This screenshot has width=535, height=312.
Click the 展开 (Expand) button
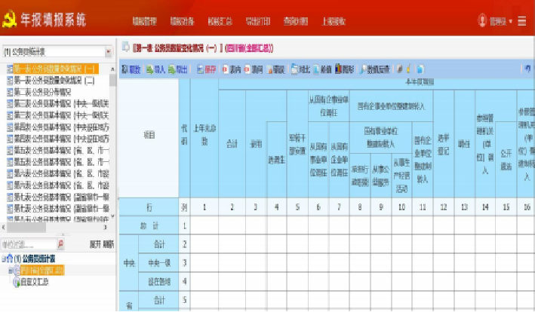pyautogui.click(x=94, y=244)
